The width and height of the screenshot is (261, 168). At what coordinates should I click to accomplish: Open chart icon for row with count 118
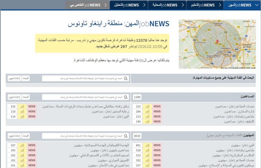coord(22,111)
